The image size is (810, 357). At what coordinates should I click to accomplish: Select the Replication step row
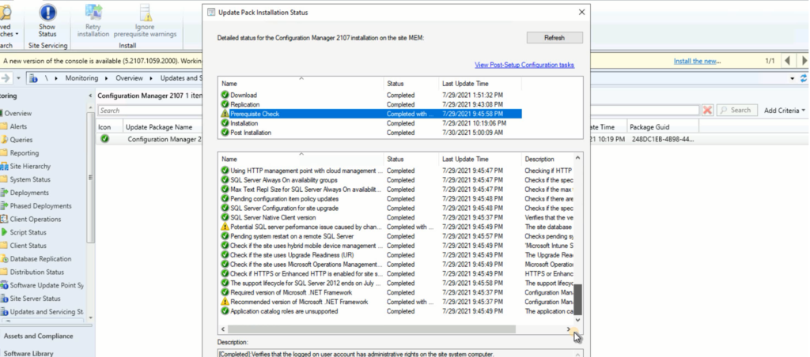tap(371, 104)
